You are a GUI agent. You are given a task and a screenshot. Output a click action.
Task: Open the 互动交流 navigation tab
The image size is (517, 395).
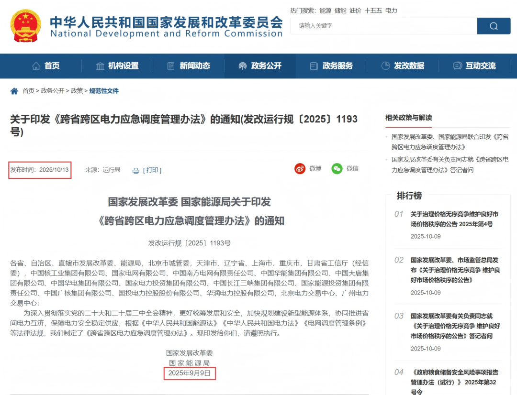[474, 66]
